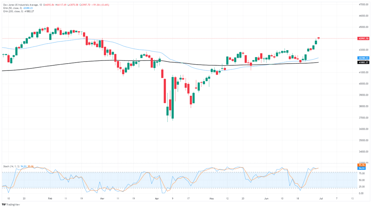Click the black 41882.27 EMA price tag
372x208 pixels.
[x=363, y=62]
